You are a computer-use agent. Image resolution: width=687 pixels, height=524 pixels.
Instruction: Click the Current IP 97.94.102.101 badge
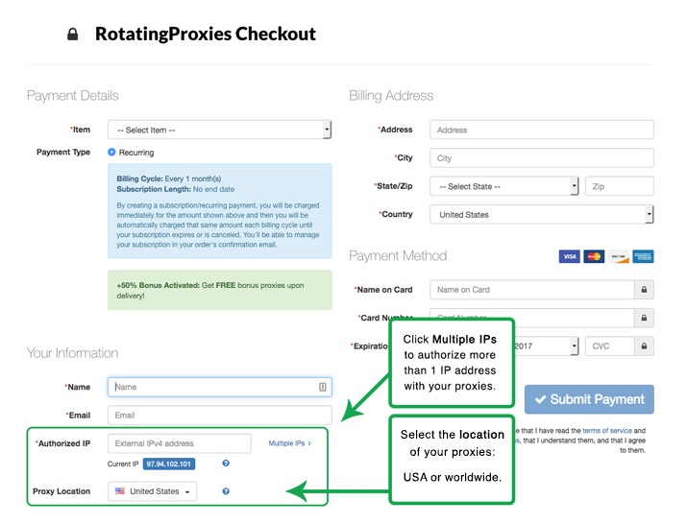click(x=169, y=464)
